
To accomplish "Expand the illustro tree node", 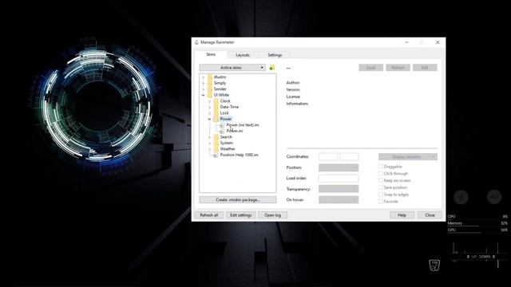I will pos(204,77).
